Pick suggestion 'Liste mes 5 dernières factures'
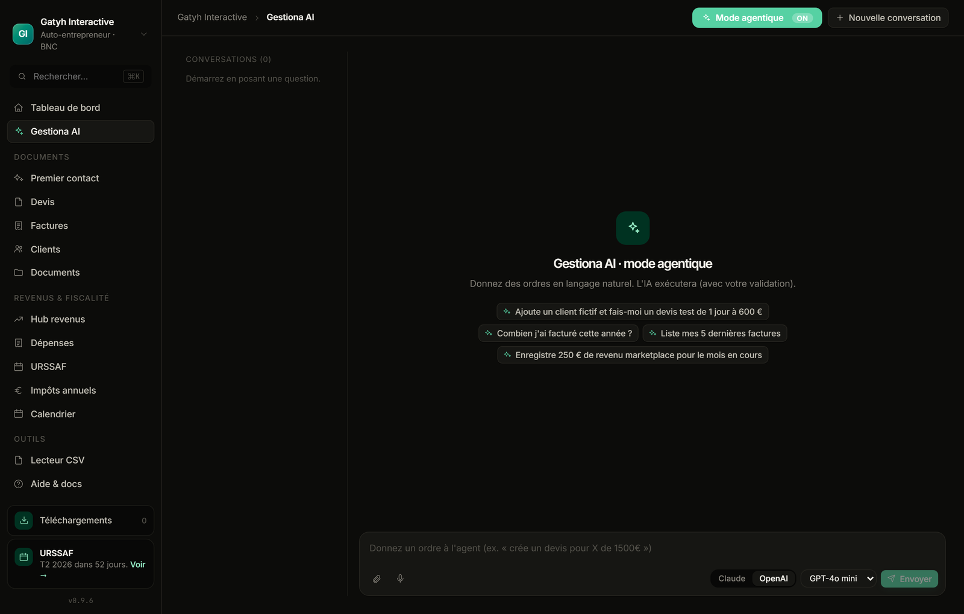Viewport: 964px width, 614px height. click(715, 333)
